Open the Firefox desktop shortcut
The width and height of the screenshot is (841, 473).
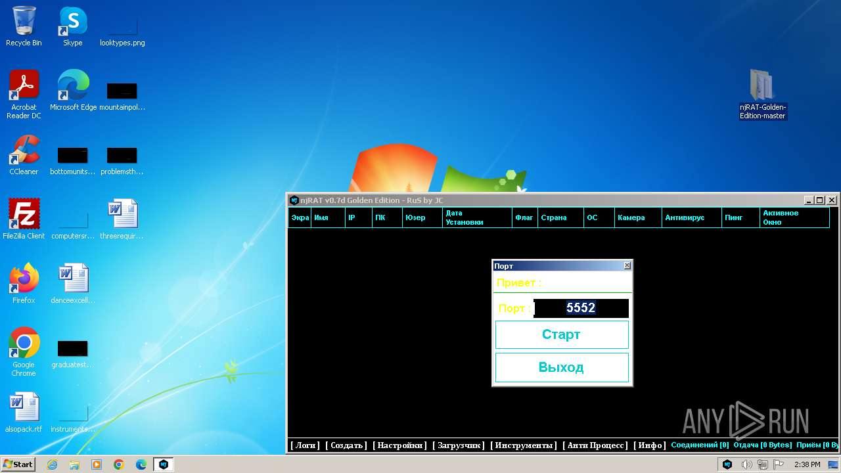click(24, 283)
